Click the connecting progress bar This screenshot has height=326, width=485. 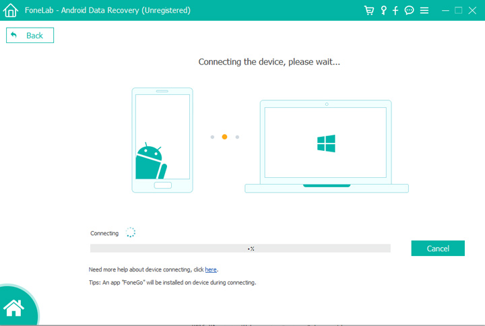240,249
